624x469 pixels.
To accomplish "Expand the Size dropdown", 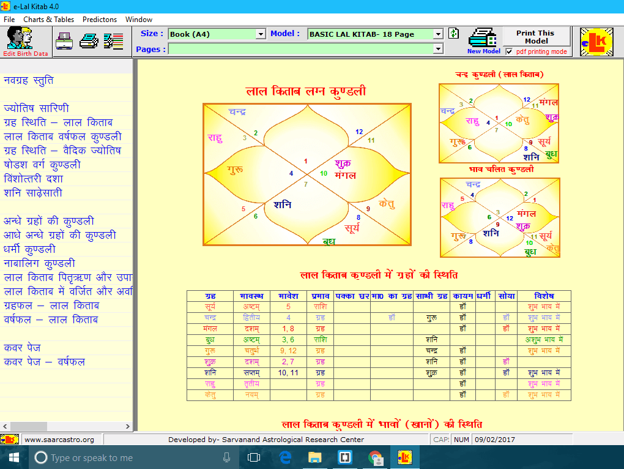I will tap(261, 34).
